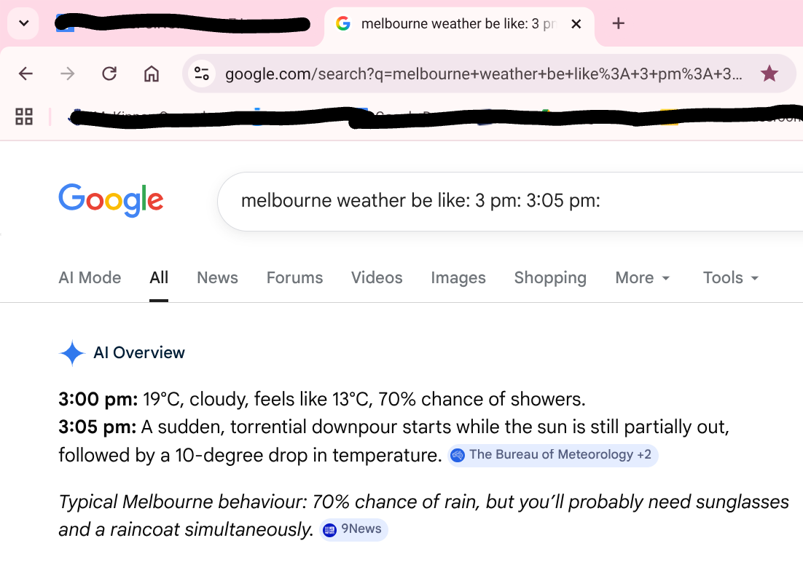Open the Images search tab

point(458,277)
